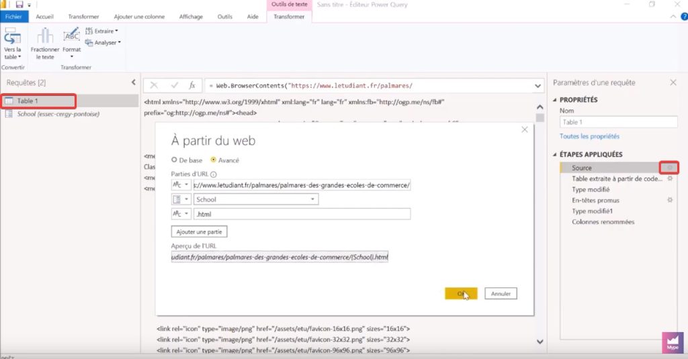
Task: Click the Annuler button
Action: pos(501,294)
